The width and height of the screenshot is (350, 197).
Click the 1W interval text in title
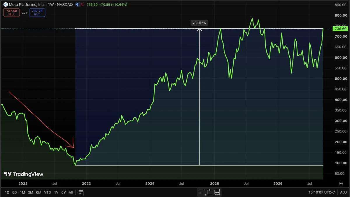coord(51,5)
